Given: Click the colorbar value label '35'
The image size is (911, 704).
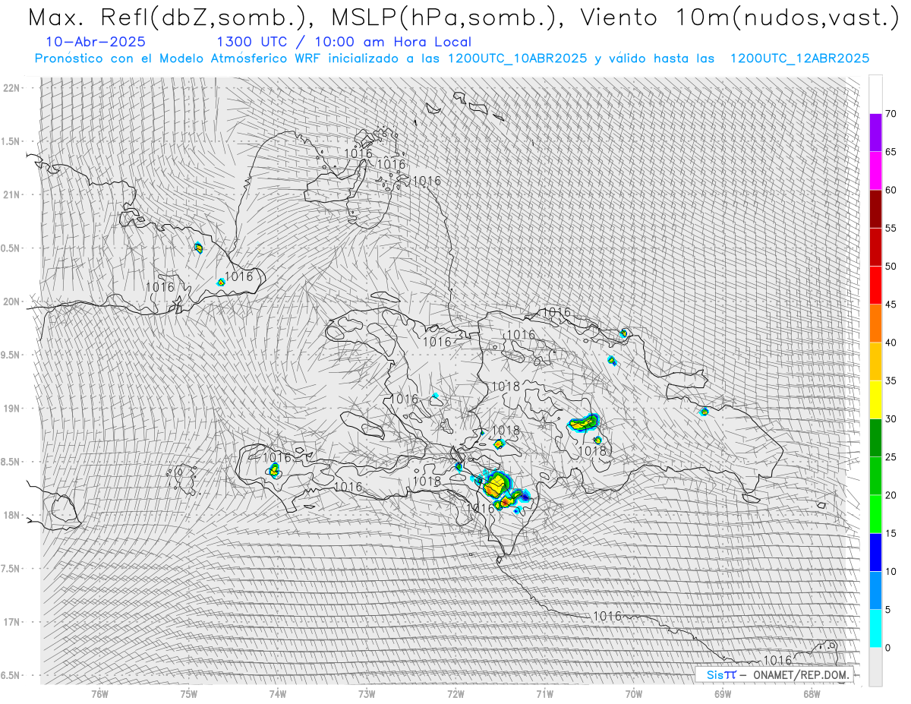Looking at the screenshot, I should pos(891,380).
